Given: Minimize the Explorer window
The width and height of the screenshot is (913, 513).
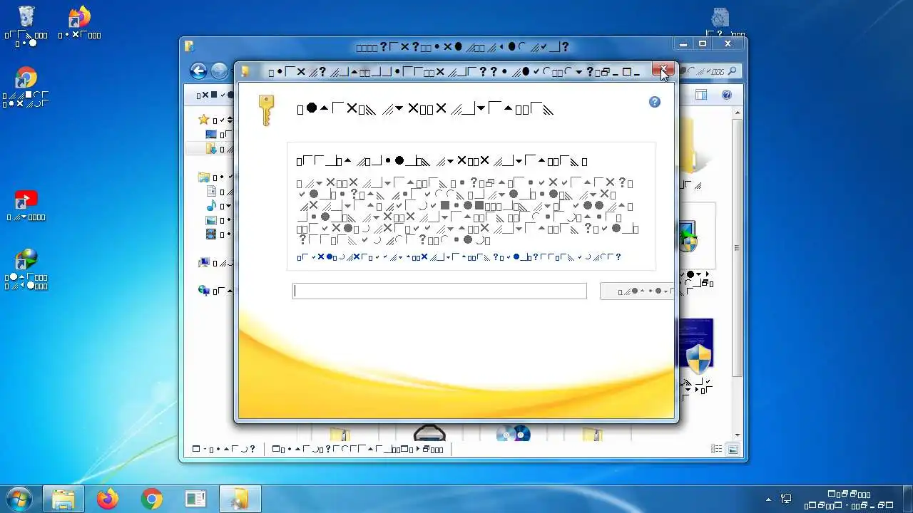Looking at the screenshot, I should (683, 44).
